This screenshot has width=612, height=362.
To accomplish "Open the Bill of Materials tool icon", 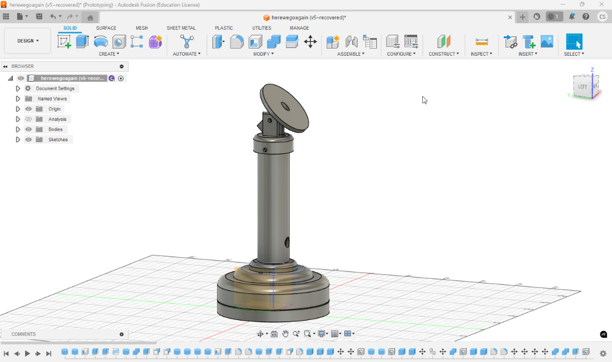I will click(370, 41).
